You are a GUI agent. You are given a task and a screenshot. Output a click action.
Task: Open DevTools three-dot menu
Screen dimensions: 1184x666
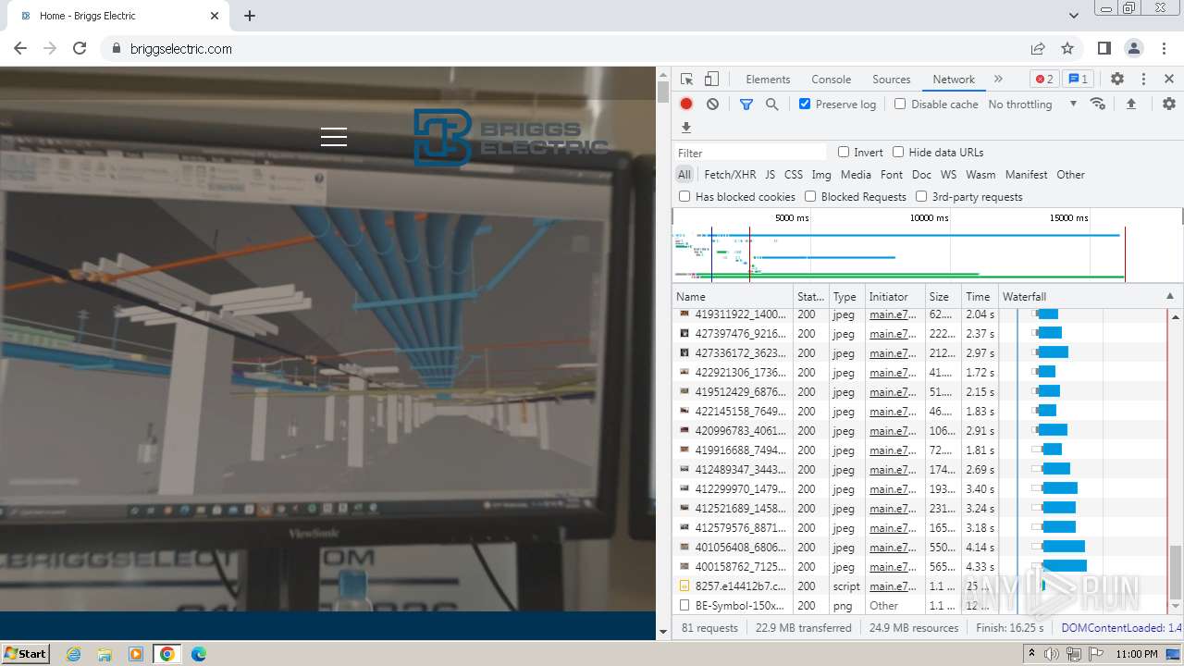pos(1143,80)
